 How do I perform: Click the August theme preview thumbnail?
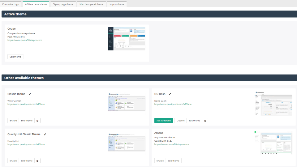point(273,142)
